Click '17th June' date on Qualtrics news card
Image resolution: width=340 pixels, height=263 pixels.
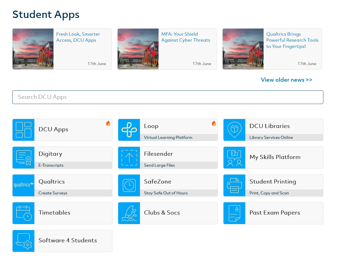click(307, 64)
